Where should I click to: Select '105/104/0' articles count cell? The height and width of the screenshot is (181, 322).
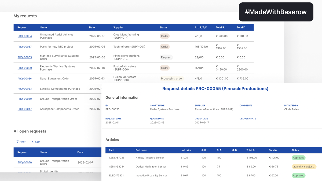pyautogui.click(x=202, y=47)
